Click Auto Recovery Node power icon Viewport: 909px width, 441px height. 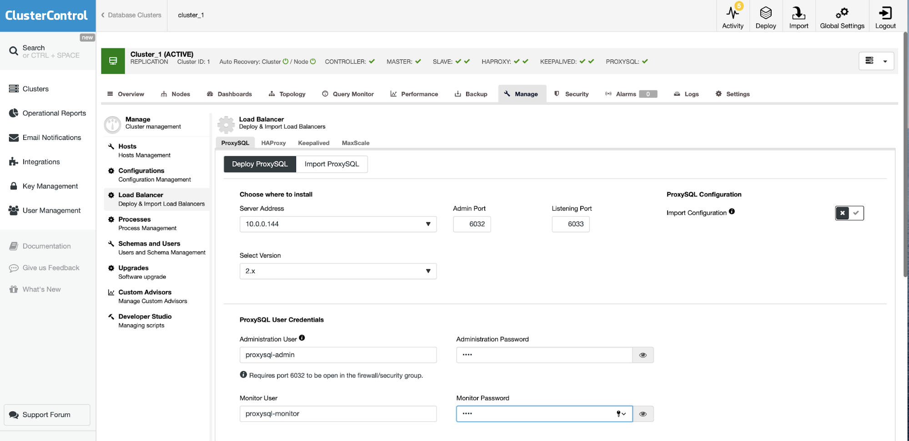(x=313, y=61)
